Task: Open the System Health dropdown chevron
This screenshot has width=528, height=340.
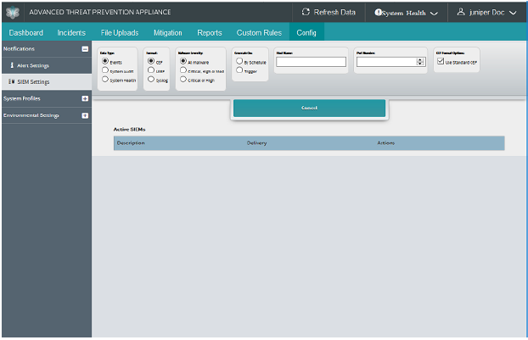Action: 434,13
